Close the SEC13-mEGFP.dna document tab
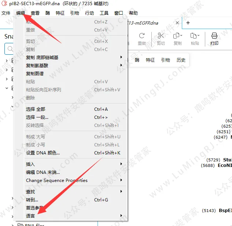 (177, 23)
